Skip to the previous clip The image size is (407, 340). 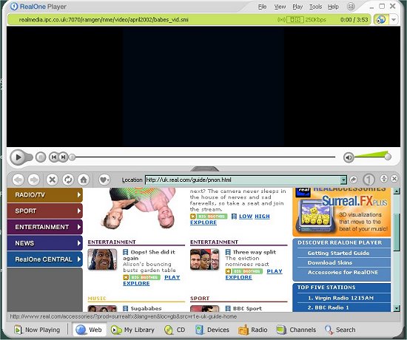(x=54, y=157)
